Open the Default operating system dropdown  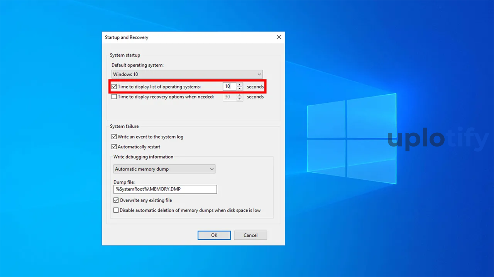(187, 74)
